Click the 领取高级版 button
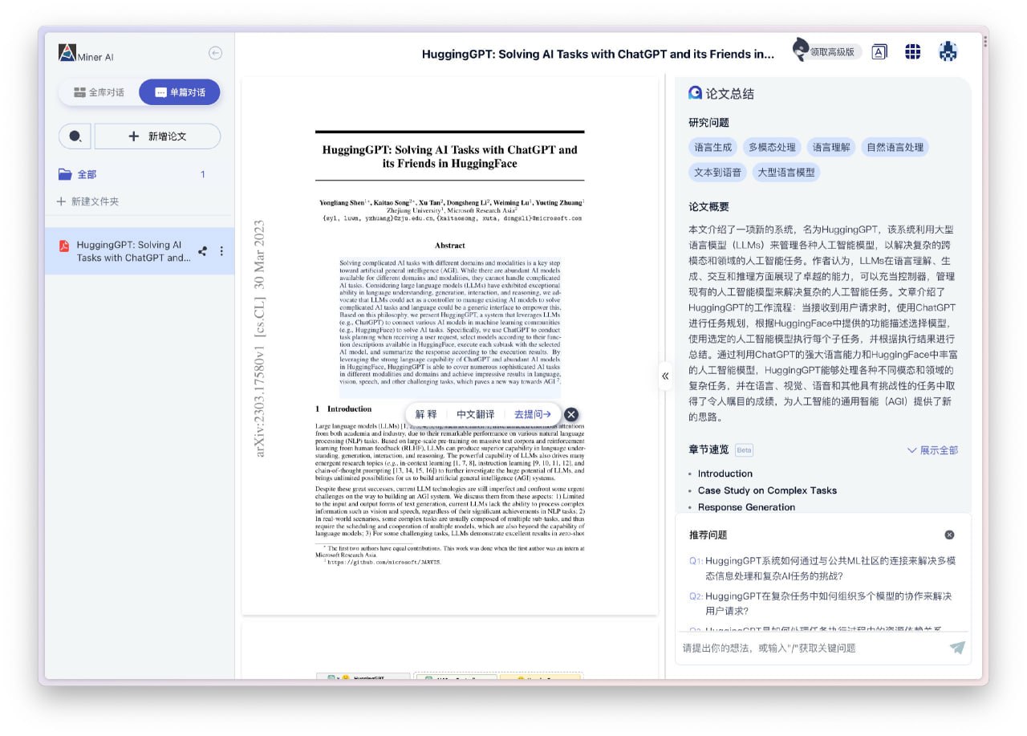The image size is (1027, 736). click(827, 52)
